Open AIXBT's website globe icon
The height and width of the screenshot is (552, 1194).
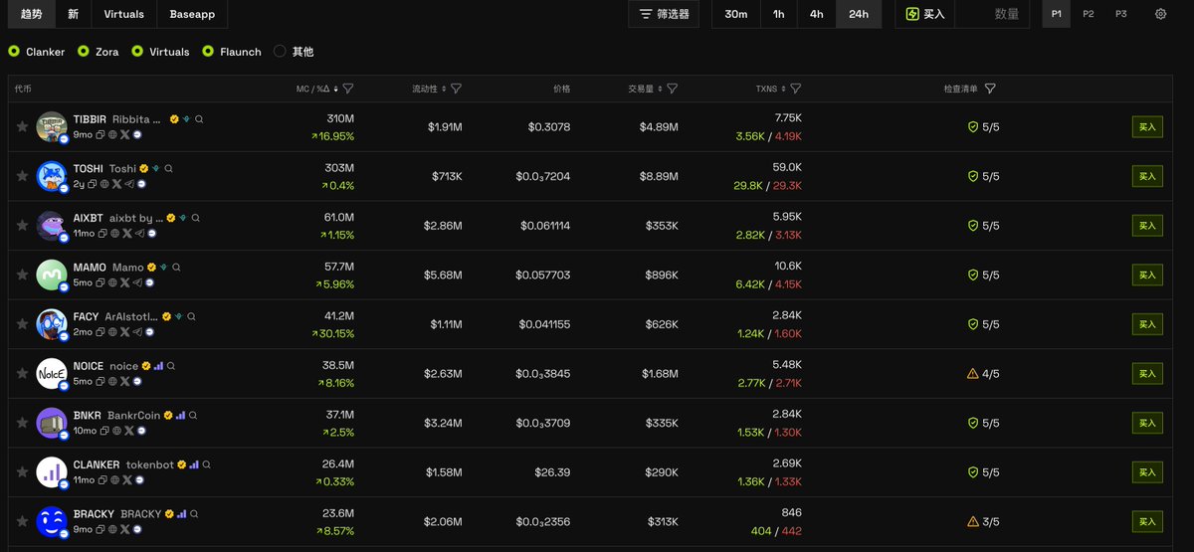pos(114,233)
